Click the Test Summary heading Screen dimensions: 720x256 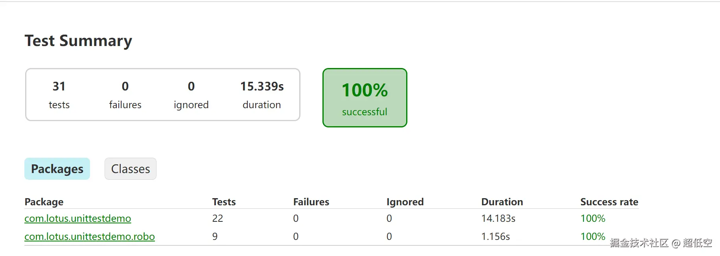click(x=78, y=41)
